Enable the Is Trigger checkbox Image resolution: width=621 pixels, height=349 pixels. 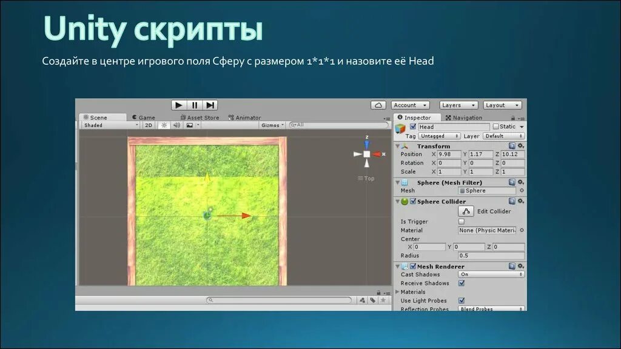[462, 222]
